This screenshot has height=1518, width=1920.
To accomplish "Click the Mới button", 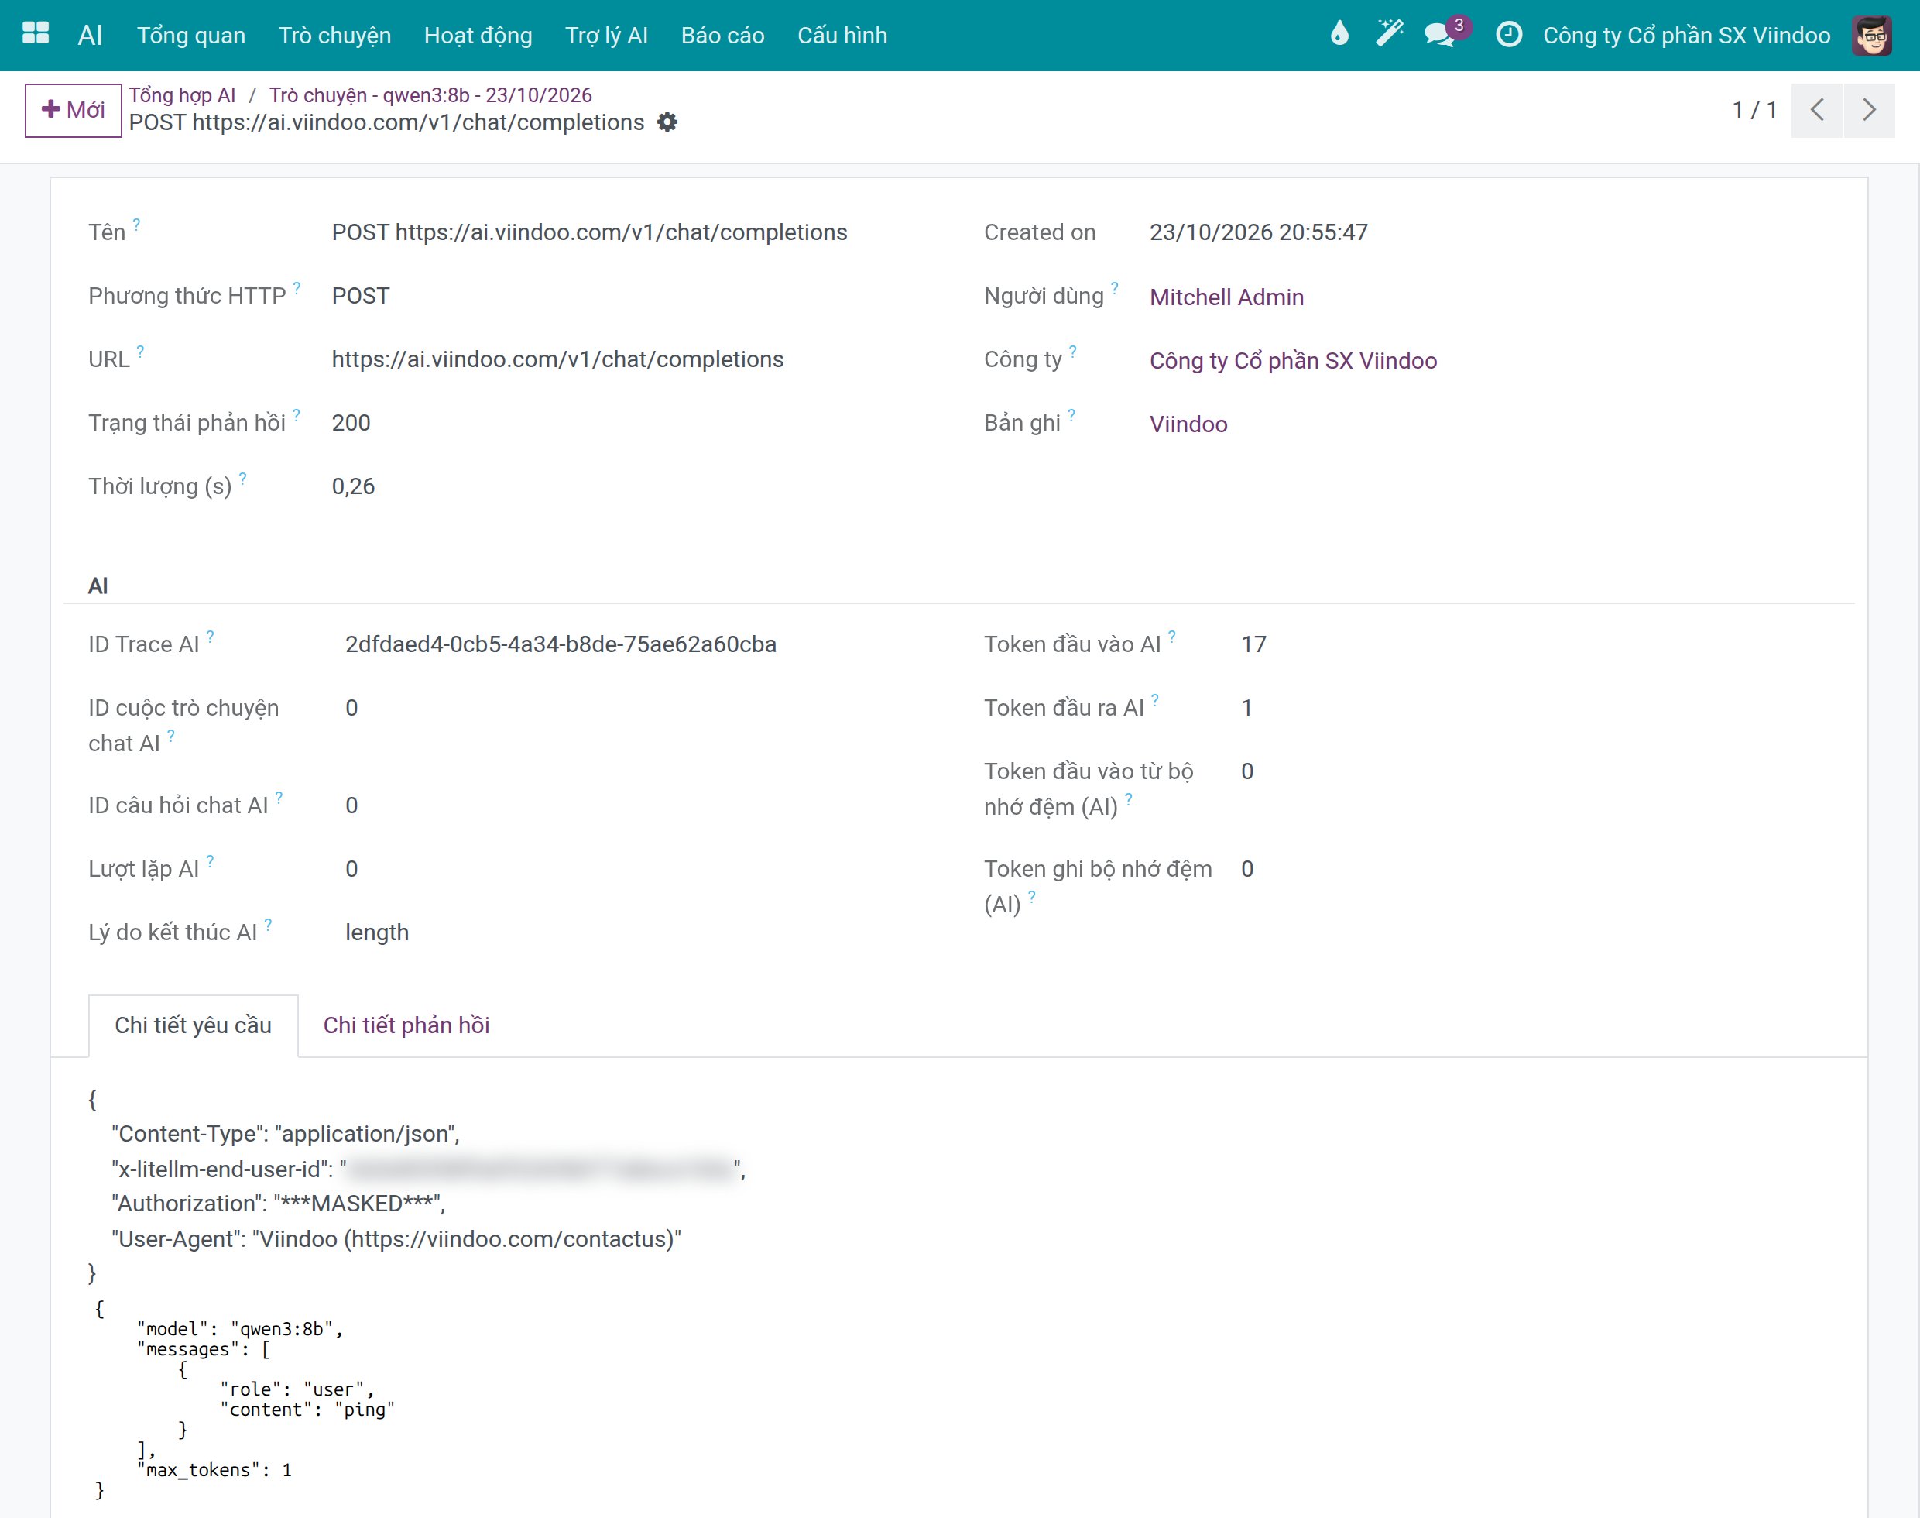I will coord(73,110).
